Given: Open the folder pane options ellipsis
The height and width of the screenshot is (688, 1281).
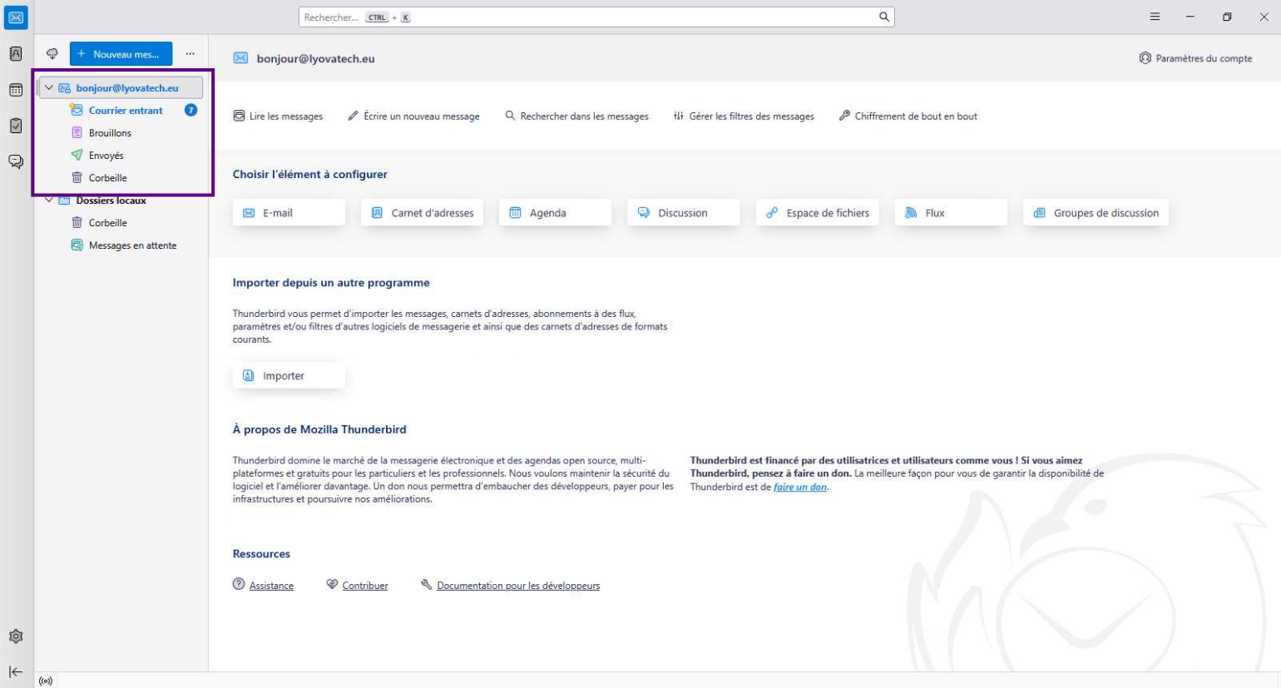Looking at the screenshot, I should point(190,54).
